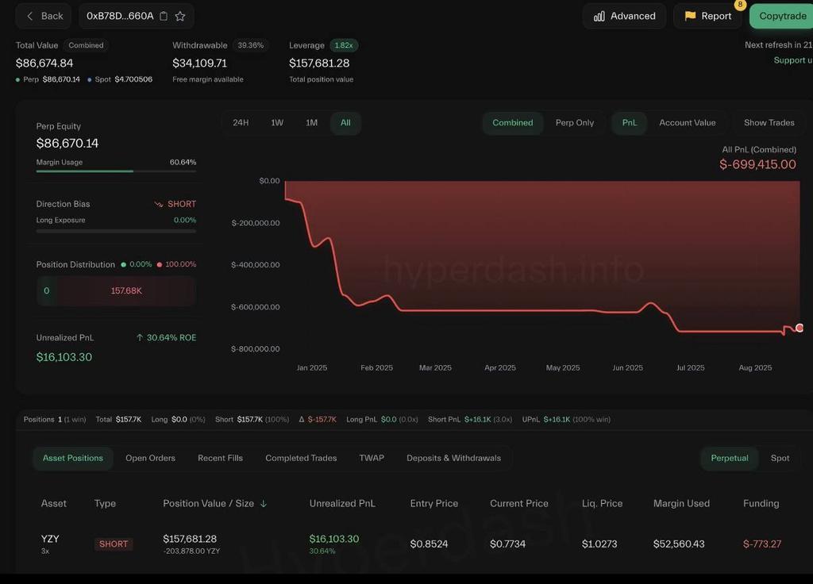Click the Current Price column header
This screenshot has width=813, height=584.
coord(519,503)
